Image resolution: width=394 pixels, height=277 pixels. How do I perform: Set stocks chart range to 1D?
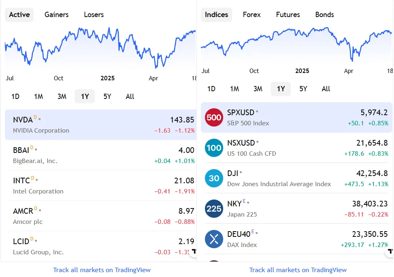coord(15,97)
